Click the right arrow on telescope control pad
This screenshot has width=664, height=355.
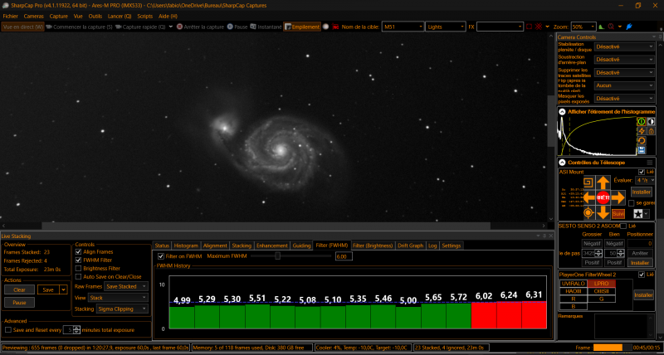618,197
